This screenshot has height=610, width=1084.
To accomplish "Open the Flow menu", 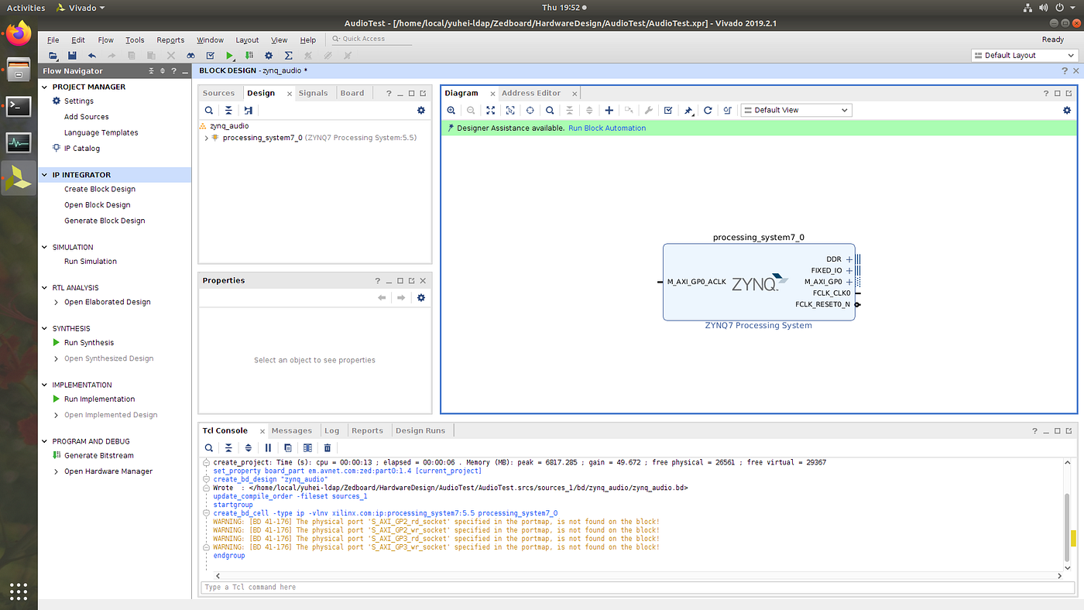I will pyautogui.click(x=106, y=40).
